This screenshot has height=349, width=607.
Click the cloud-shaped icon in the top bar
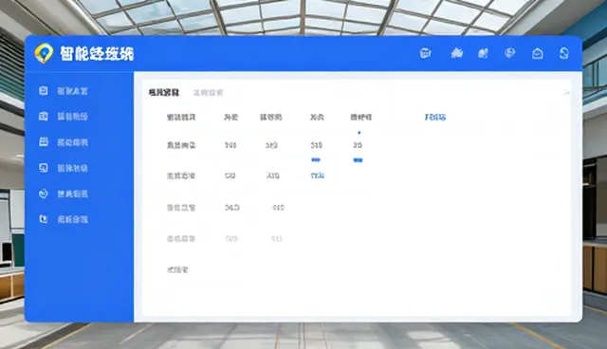(457, 53)
